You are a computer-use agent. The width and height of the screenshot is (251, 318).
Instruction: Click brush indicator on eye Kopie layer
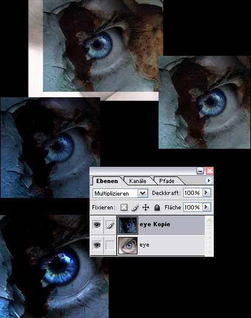point(110,225)
